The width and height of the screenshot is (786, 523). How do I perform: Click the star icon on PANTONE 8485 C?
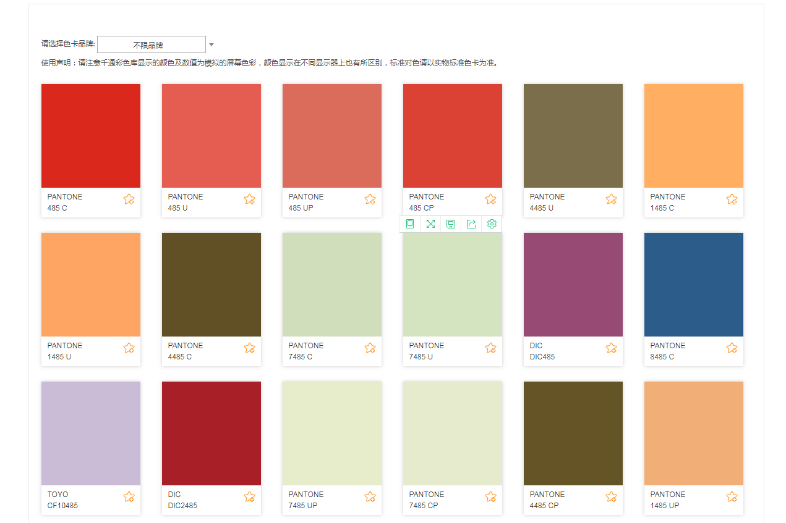point(732,348)
